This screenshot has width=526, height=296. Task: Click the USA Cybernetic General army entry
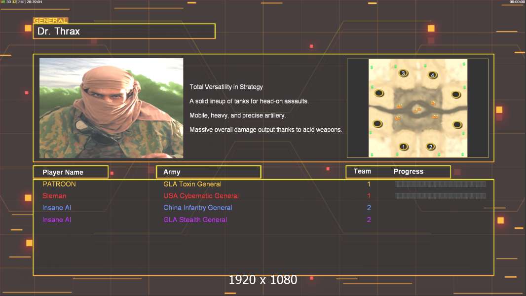click(x=201, y=196)
